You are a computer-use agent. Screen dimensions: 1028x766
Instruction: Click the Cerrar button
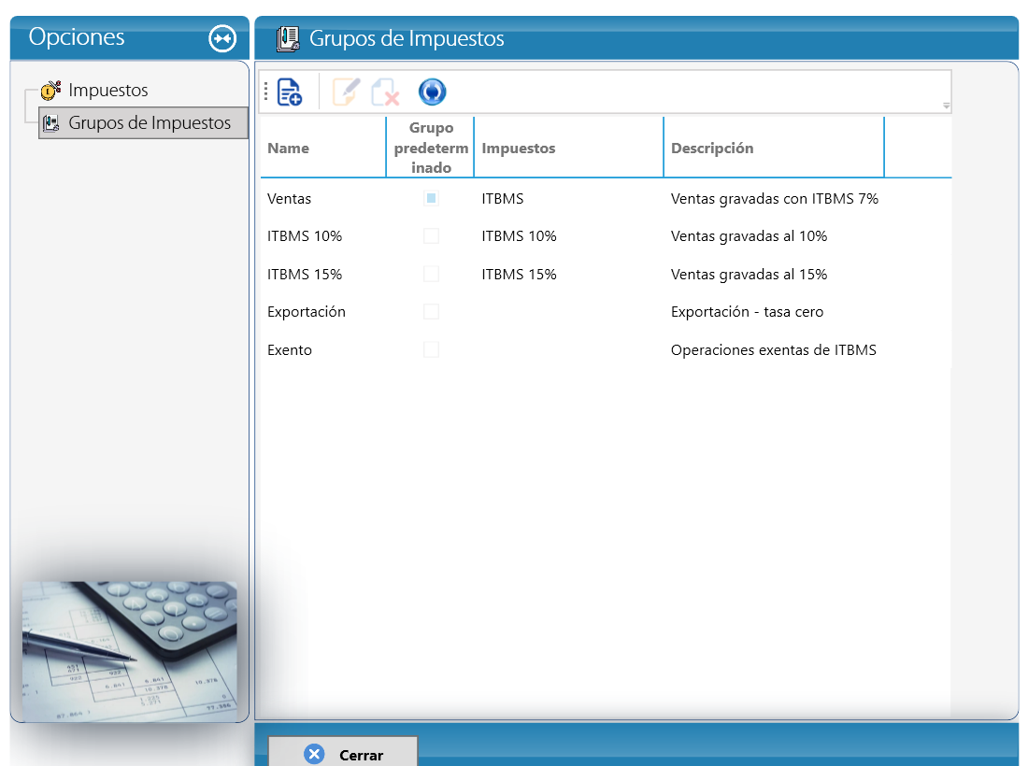343,751
